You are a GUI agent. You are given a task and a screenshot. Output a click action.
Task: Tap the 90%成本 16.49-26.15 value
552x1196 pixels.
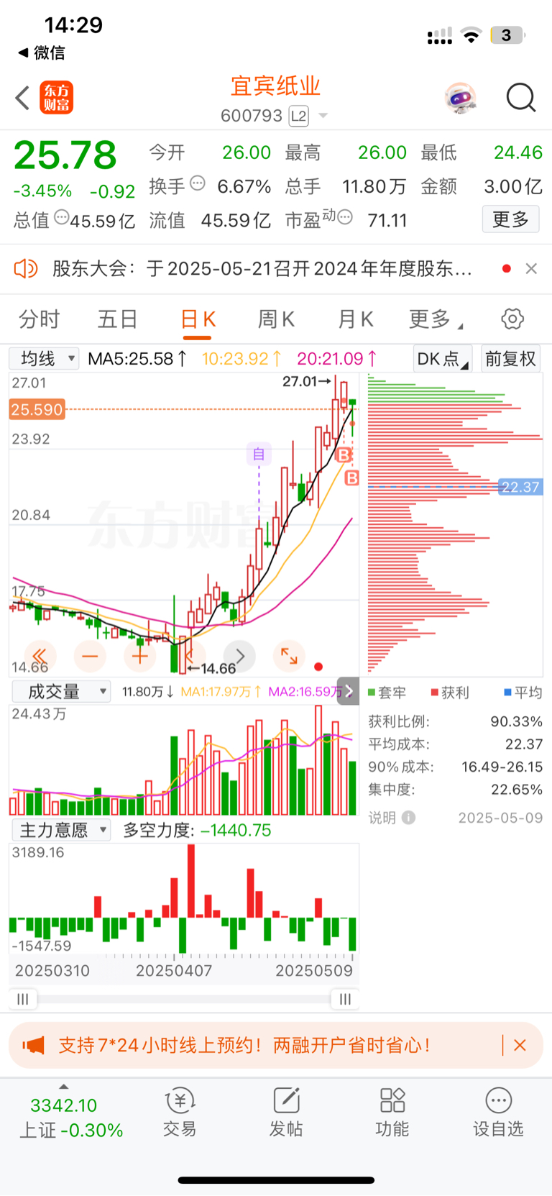pos(502,767)
